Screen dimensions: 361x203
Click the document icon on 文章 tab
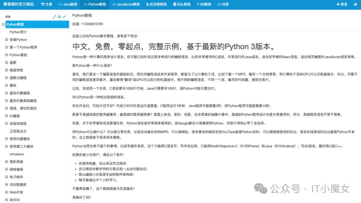click(42, 4)
